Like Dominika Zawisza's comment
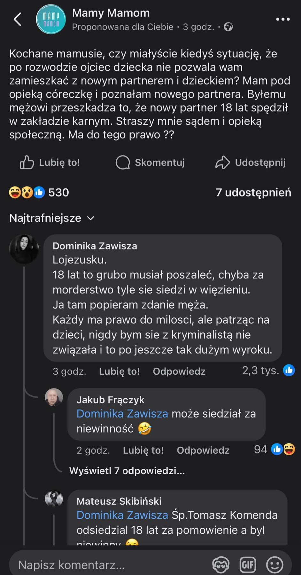This screenshot has width=301, height=575. pyautogui.click(x=119, y=371)
